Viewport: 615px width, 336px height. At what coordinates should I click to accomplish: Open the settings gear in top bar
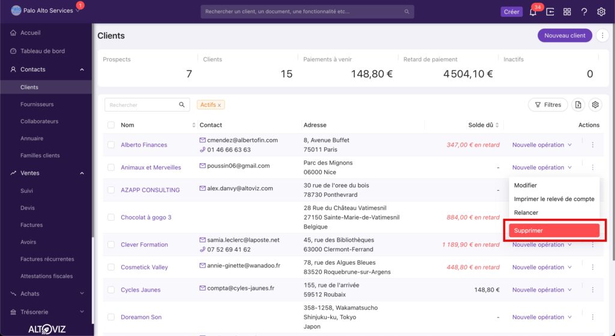tap(601, 12)
